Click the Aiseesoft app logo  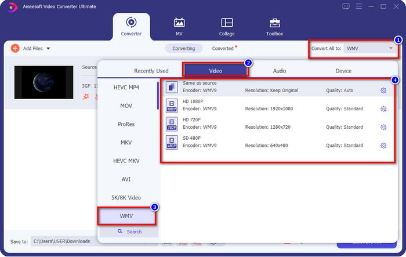tap(12, 7)
